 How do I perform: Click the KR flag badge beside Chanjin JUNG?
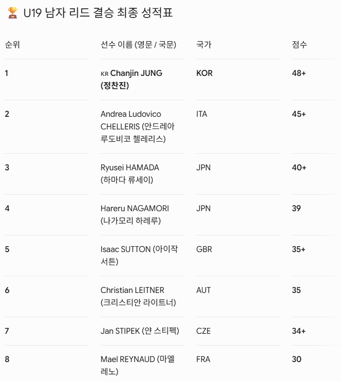(104, 74)
